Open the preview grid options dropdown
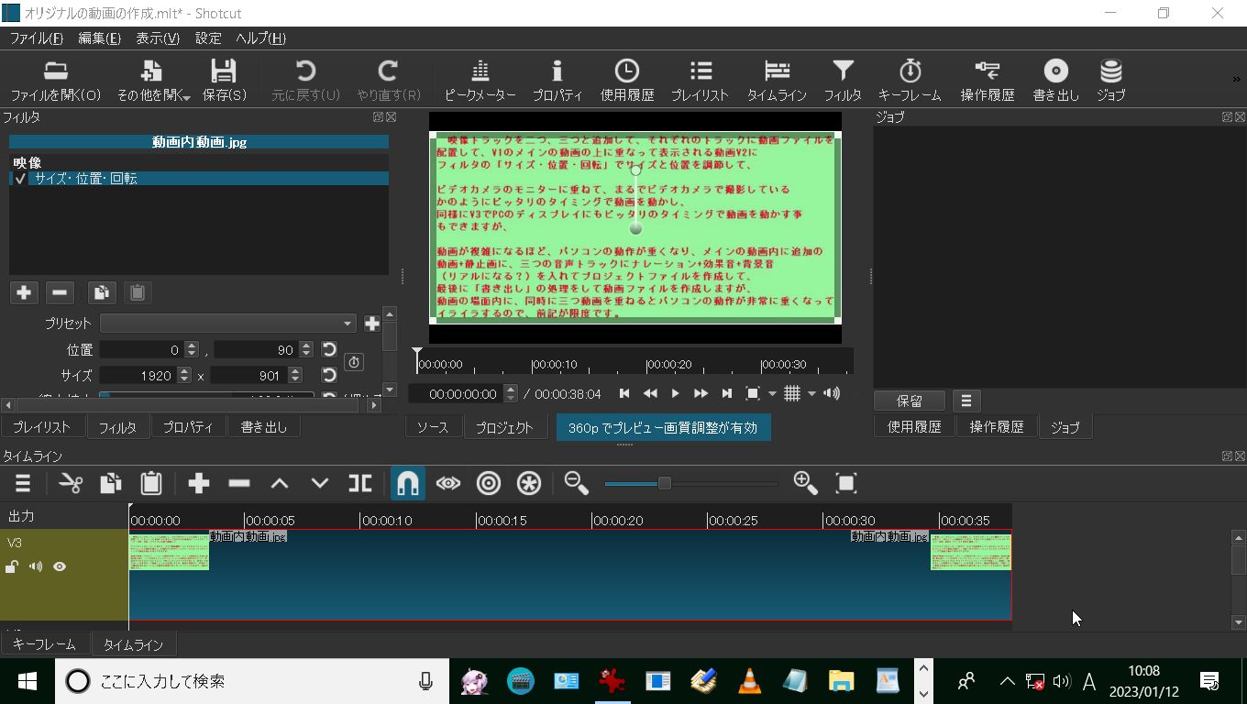This screenshot has height=704, width=1247. pos(811,394)
